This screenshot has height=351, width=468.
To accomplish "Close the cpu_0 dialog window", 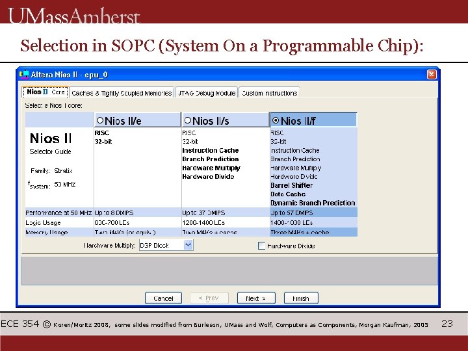I will (x=432, y=74).
